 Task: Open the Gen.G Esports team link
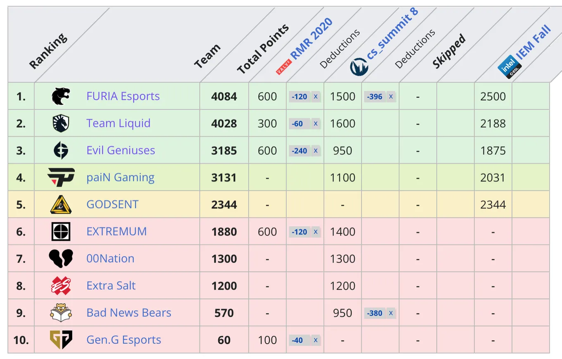(x=124, y=340)
